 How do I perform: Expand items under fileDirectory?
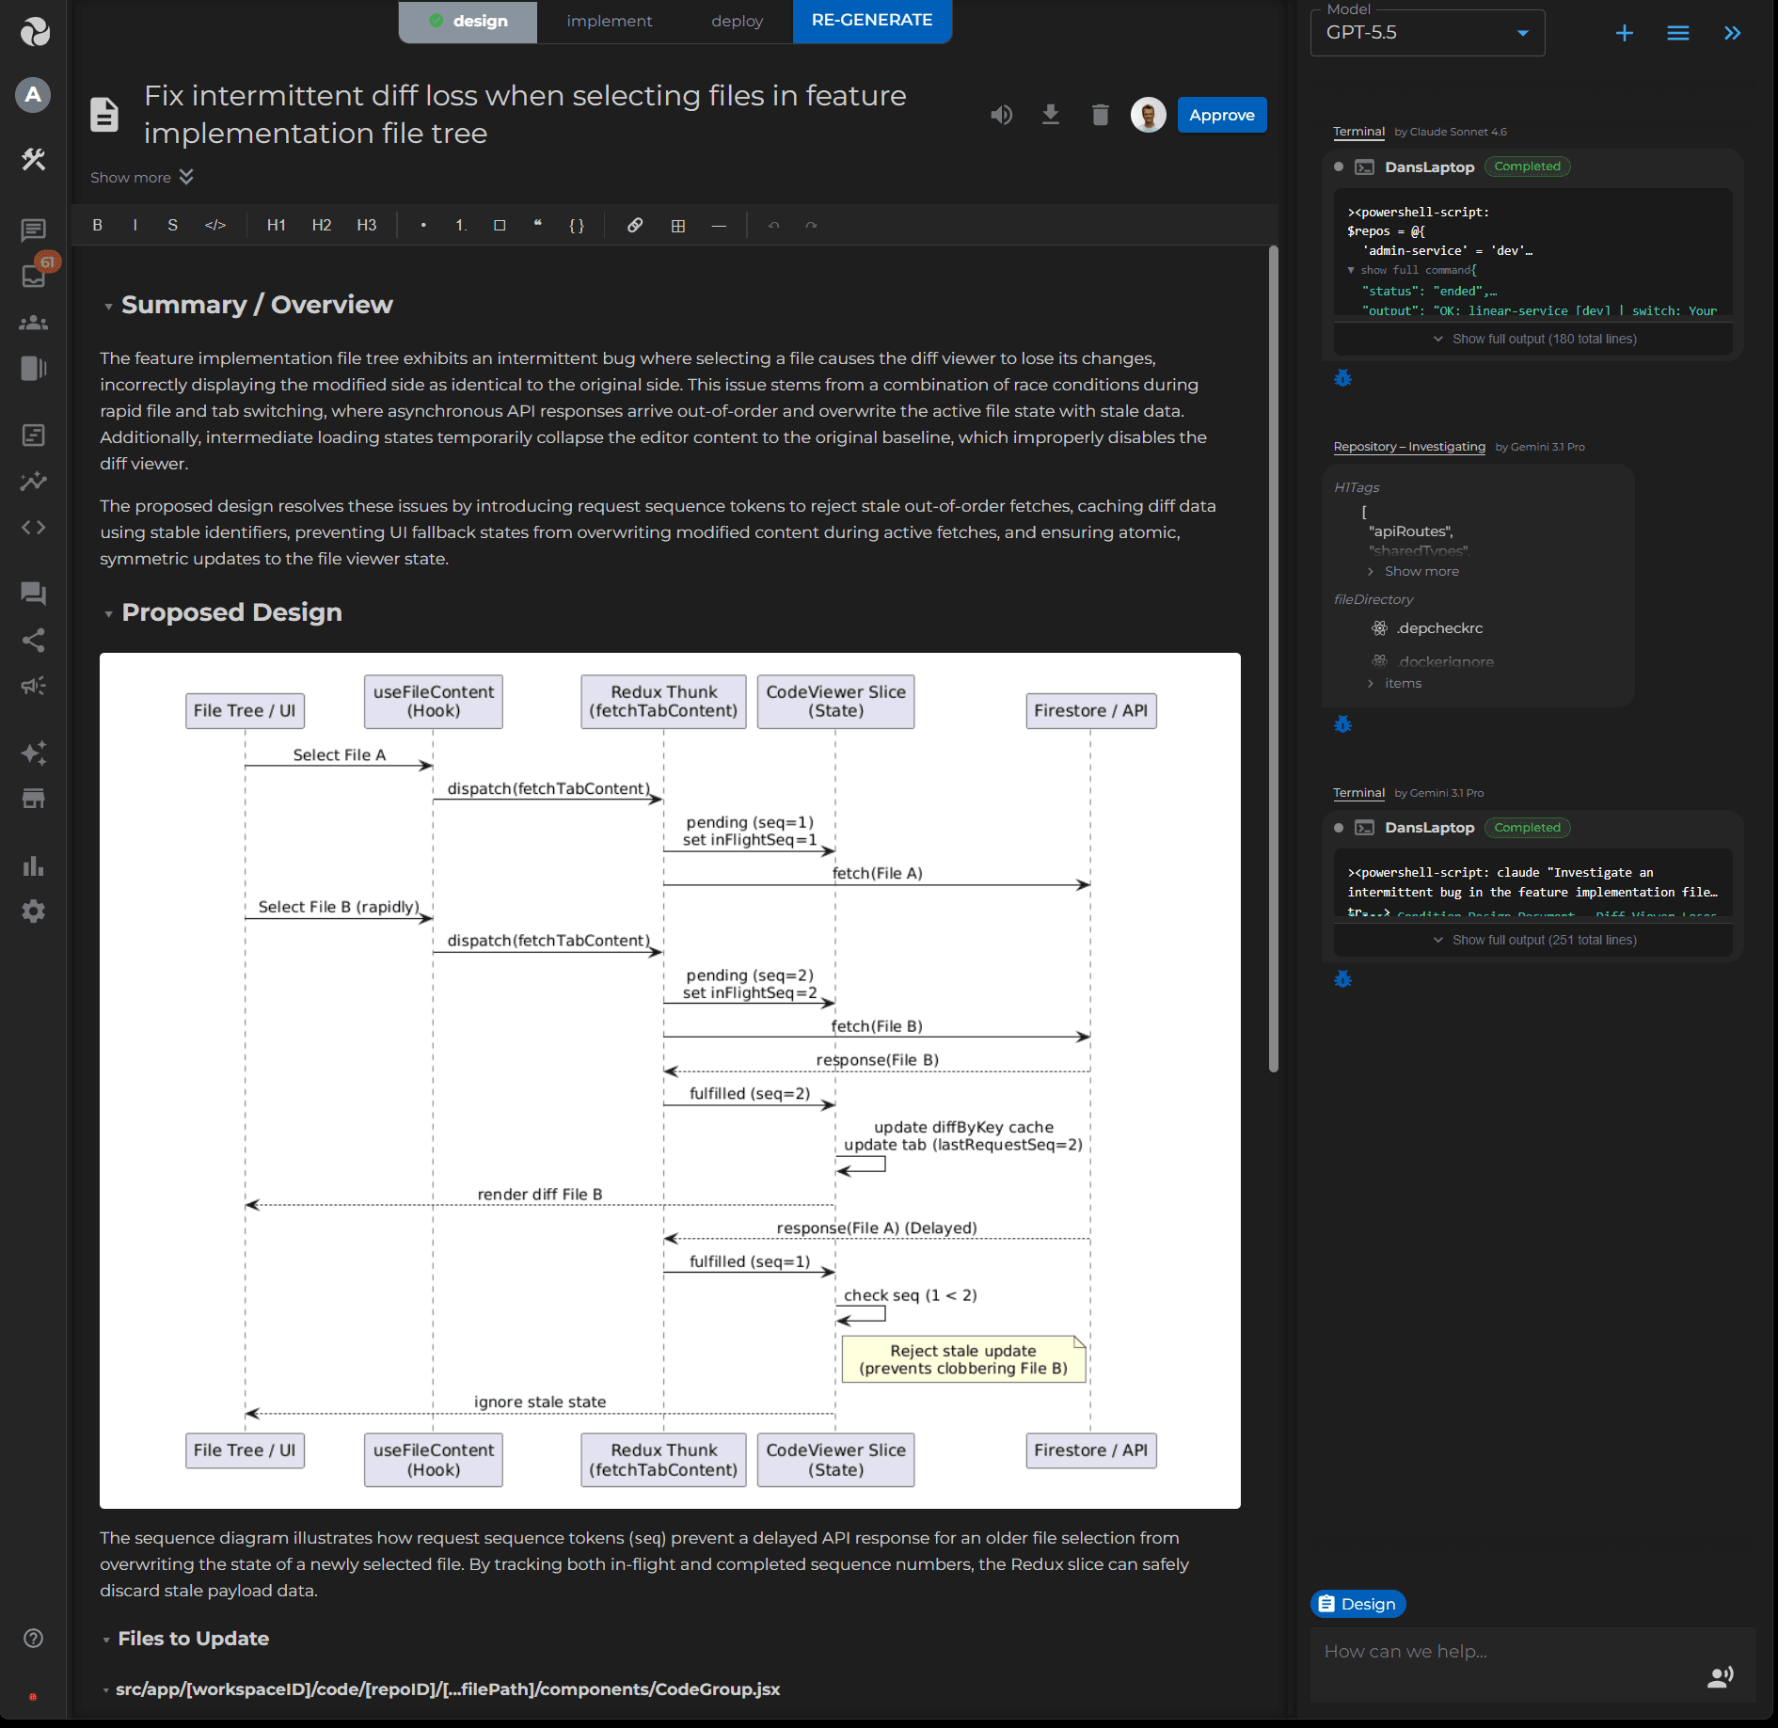point(1394,683)
